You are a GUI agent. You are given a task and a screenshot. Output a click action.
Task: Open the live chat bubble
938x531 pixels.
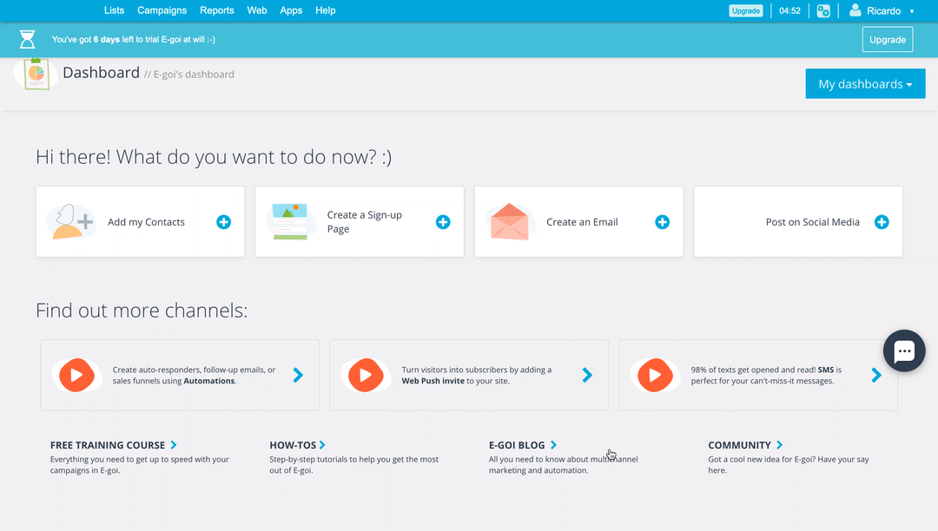pyautogui.click(x=904, y=351)
